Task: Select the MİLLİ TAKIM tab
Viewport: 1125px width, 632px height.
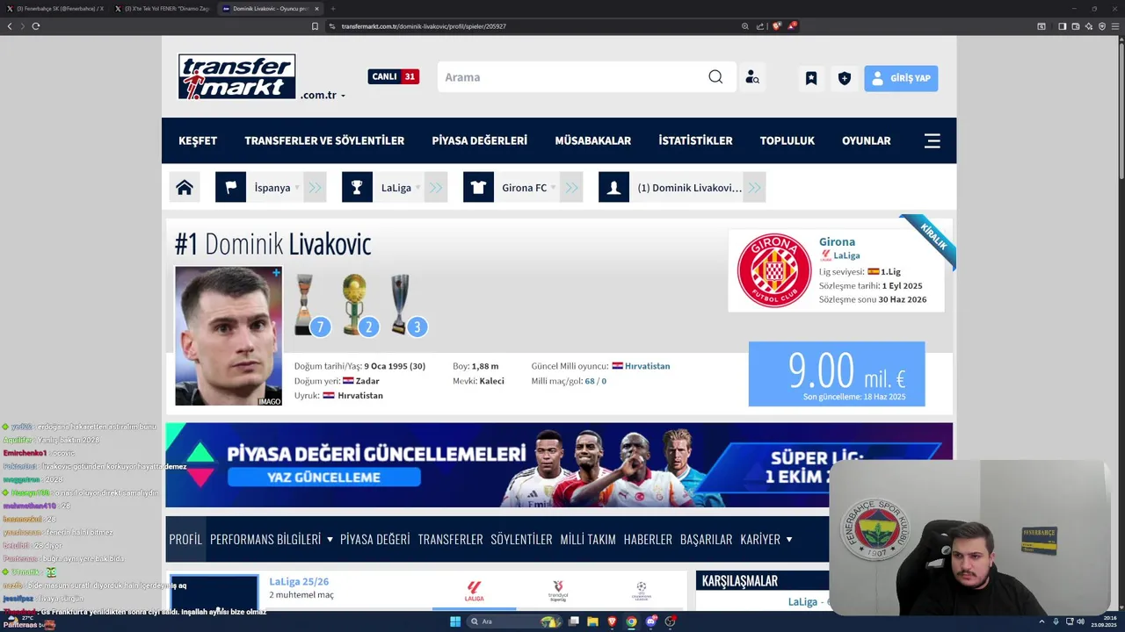Action: (x=588, y=539)
